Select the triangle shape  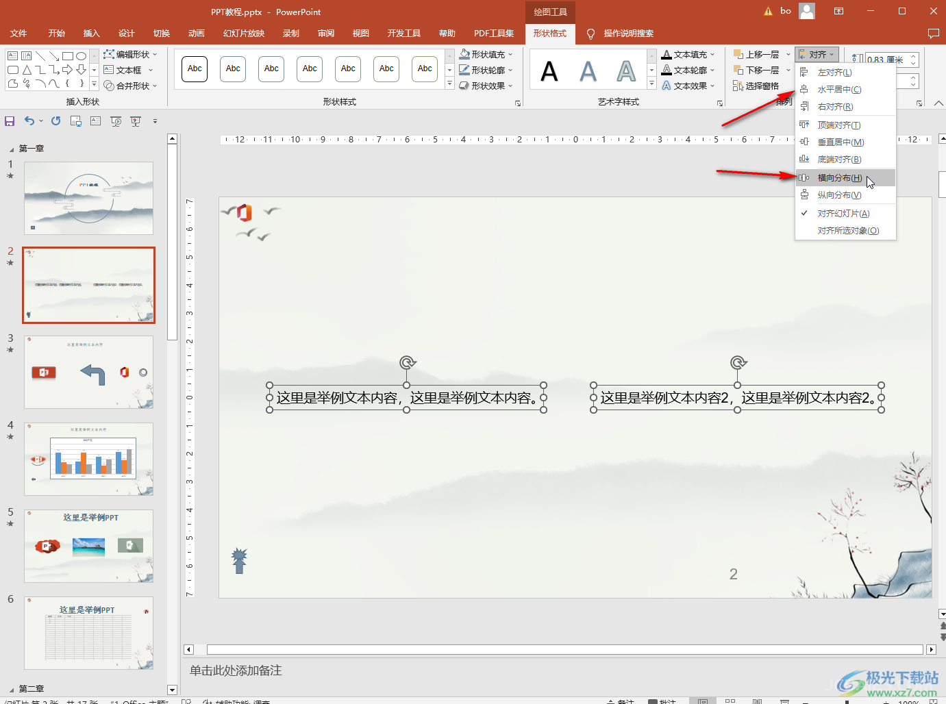[27, 70]
